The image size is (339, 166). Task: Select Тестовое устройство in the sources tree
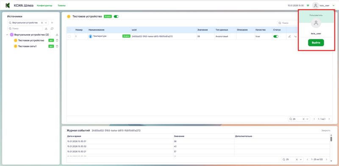[31, 40]
